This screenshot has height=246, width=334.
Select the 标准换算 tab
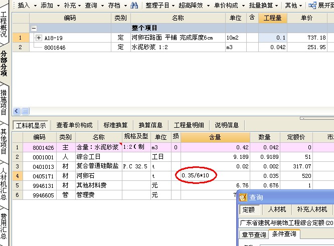click(x=115, y=125)
